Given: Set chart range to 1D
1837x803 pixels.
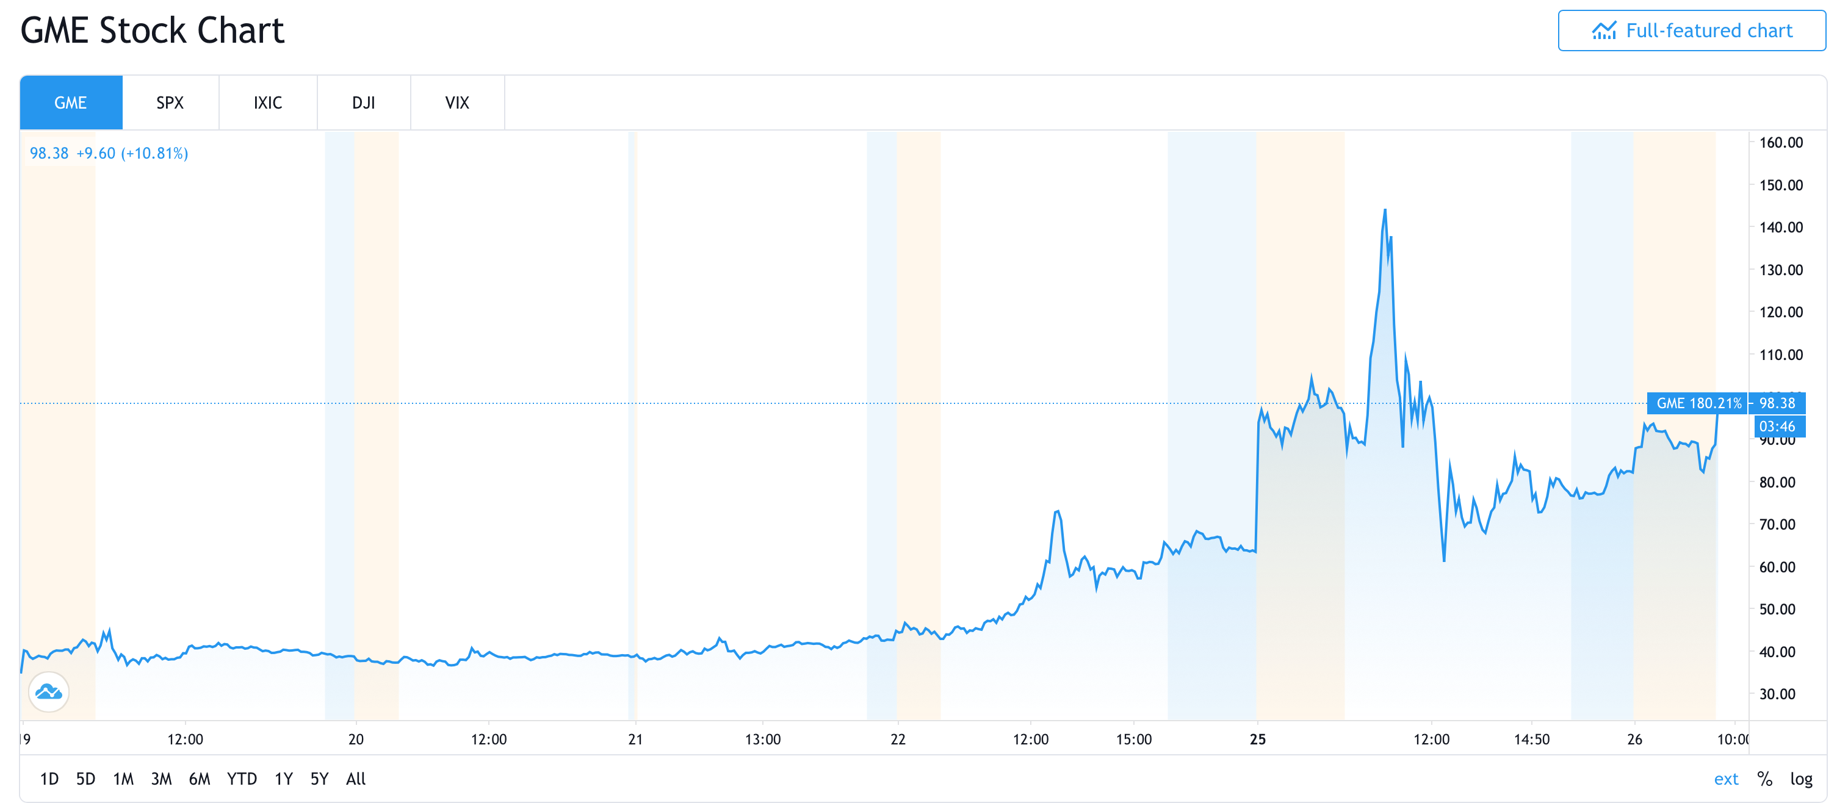Looking at the screenshot, I should coord(49,779).
